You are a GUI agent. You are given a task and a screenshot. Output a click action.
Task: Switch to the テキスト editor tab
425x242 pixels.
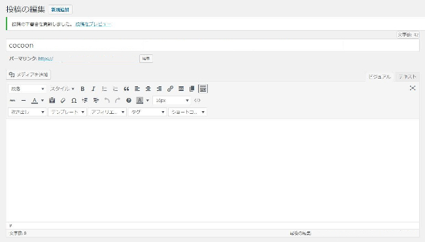click(x=407, y=77)
